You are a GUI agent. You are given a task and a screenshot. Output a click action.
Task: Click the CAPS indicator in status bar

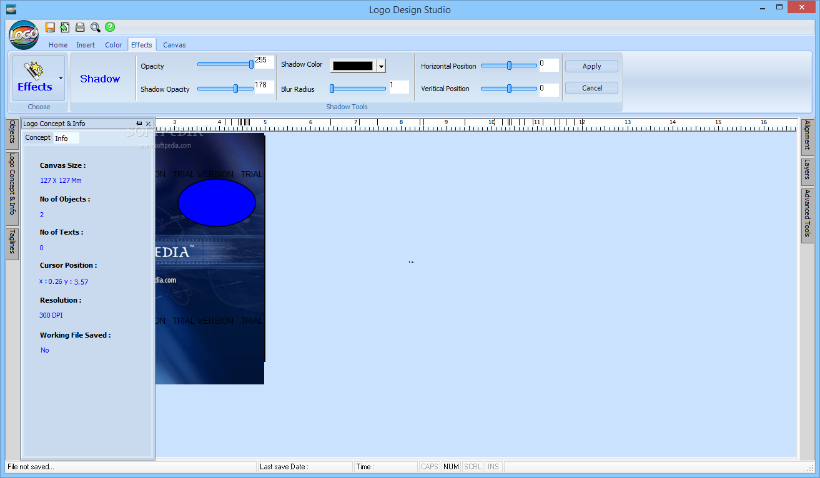point(430,467)
